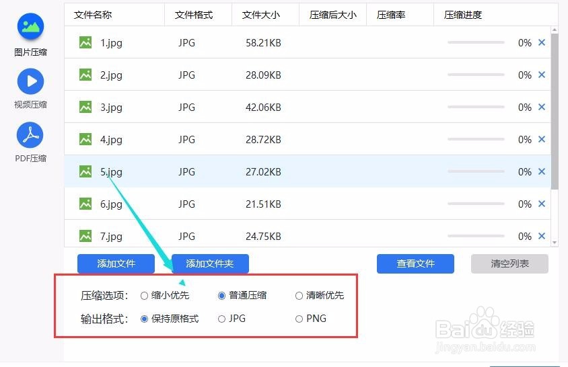Click the progress bar of 4.jpg

click(x=476, y=139)
